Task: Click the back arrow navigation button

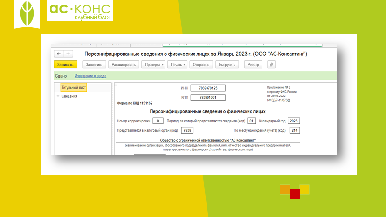Action: click(58, 54)
